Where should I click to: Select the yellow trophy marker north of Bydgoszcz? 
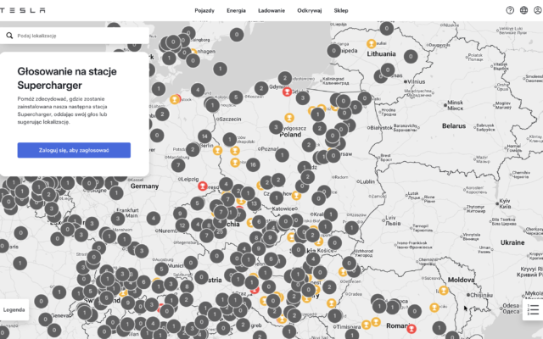pyautogui.click(x=289, y=118)
